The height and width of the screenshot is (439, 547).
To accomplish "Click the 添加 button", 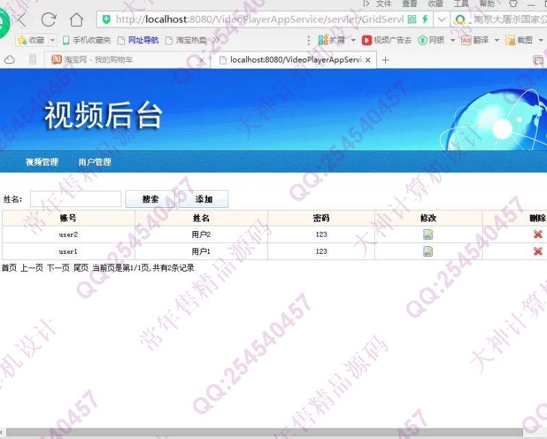I will click(204, 199).
